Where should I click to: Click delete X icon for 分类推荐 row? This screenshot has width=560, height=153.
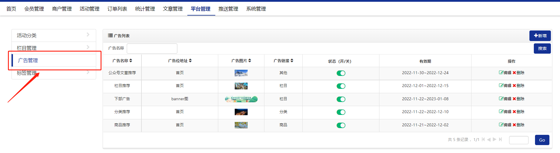(x=514, y=112)
